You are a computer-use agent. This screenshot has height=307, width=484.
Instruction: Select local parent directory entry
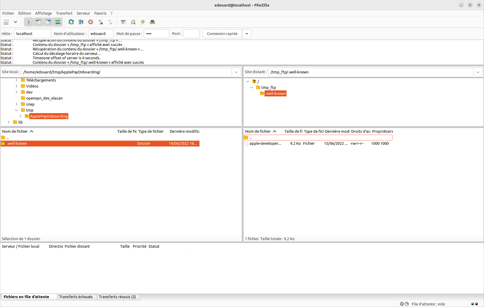[x=100, y=137]
